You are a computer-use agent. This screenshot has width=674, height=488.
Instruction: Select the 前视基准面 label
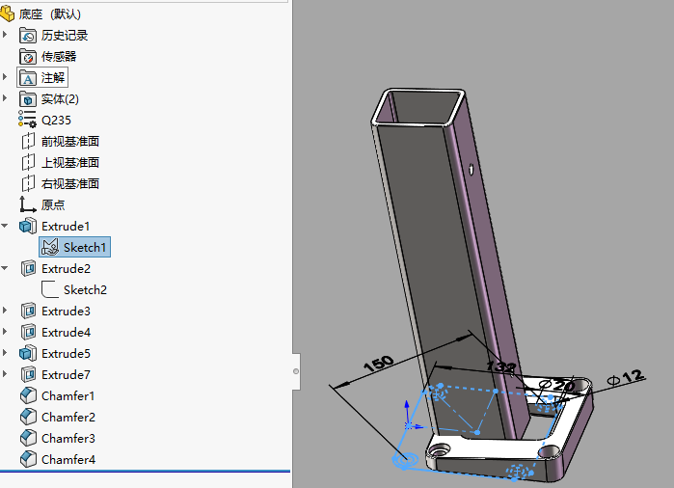coord(70,141)
